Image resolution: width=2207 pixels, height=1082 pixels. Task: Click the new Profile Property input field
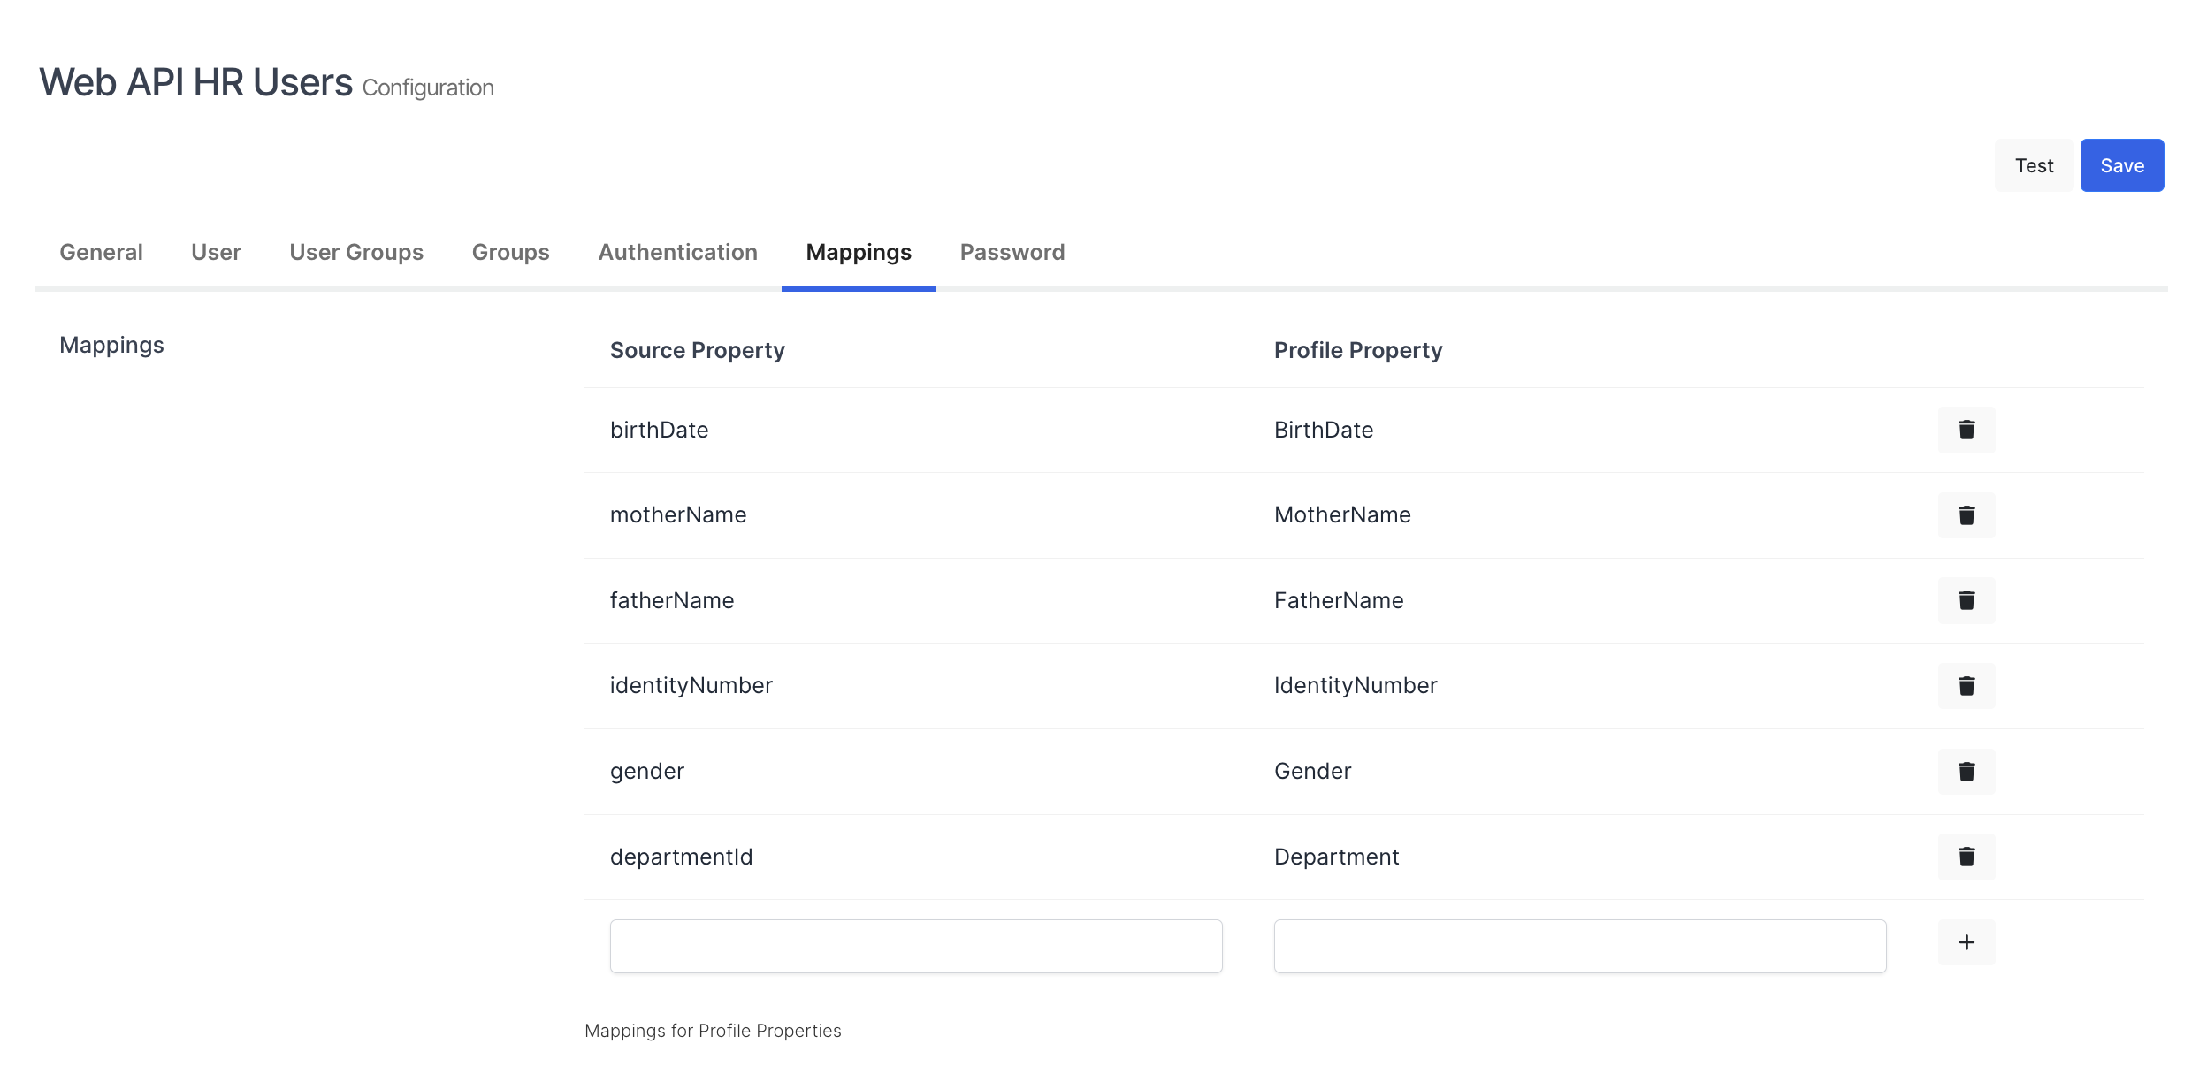1580,946
